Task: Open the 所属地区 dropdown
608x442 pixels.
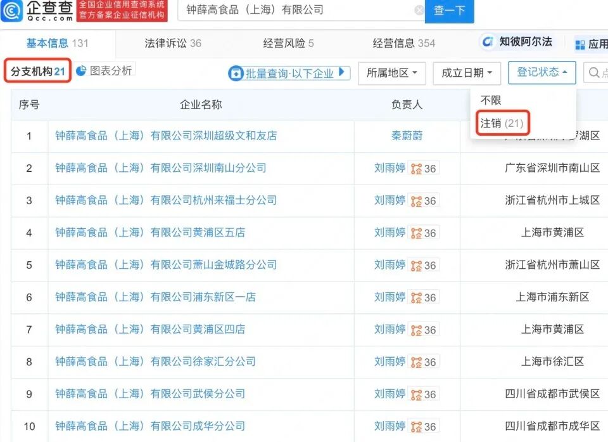Action: [391, 72]
